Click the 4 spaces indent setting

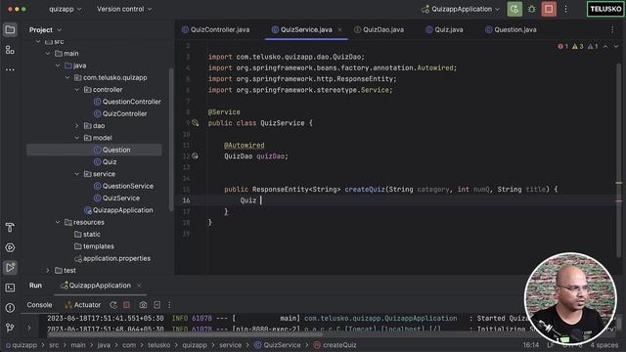(604, 345)
